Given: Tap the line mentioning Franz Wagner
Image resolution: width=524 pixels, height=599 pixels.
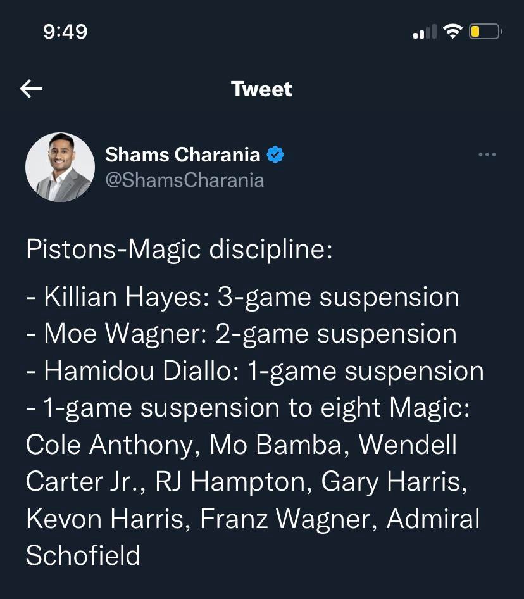Looking at the screenshot, I should coord(253,519).
